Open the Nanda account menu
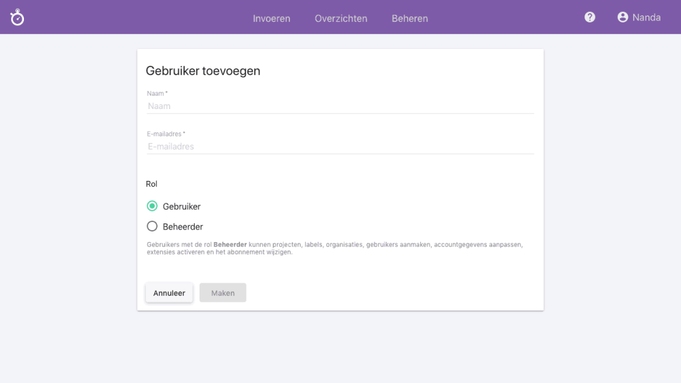Image resolution: width=681 pixels, height=383 pixels. pos(645,17)
